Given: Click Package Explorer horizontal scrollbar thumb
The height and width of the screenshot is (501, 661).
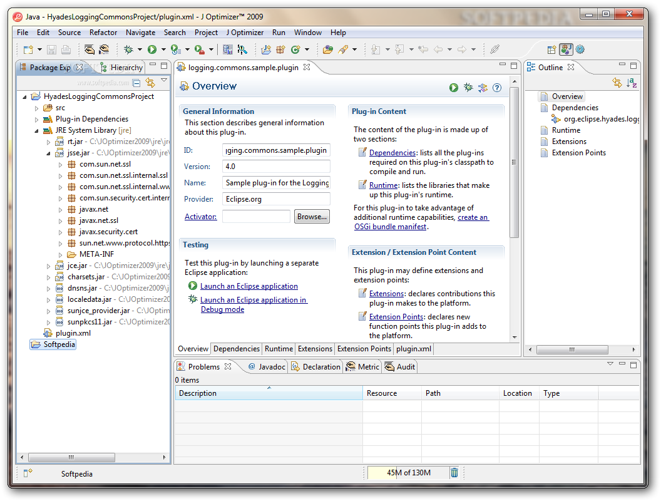Looking at the screenshot, I should pyautogui.click(x=71, y=458).
